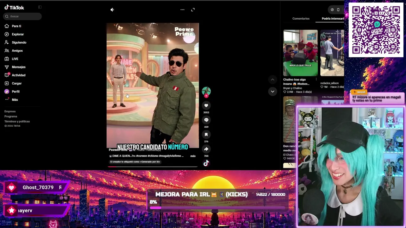The image size is (406, 228).
Task: Click the 788 shares count
Action: [206, 156]
